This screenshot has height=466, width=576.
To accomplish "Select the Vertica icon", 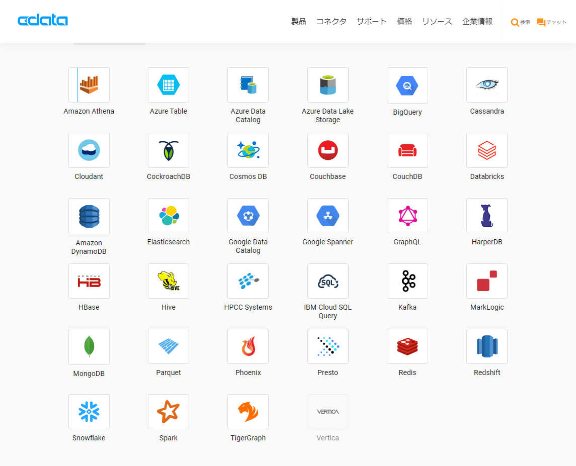I will pyautogui.click(x=327, y=412).
